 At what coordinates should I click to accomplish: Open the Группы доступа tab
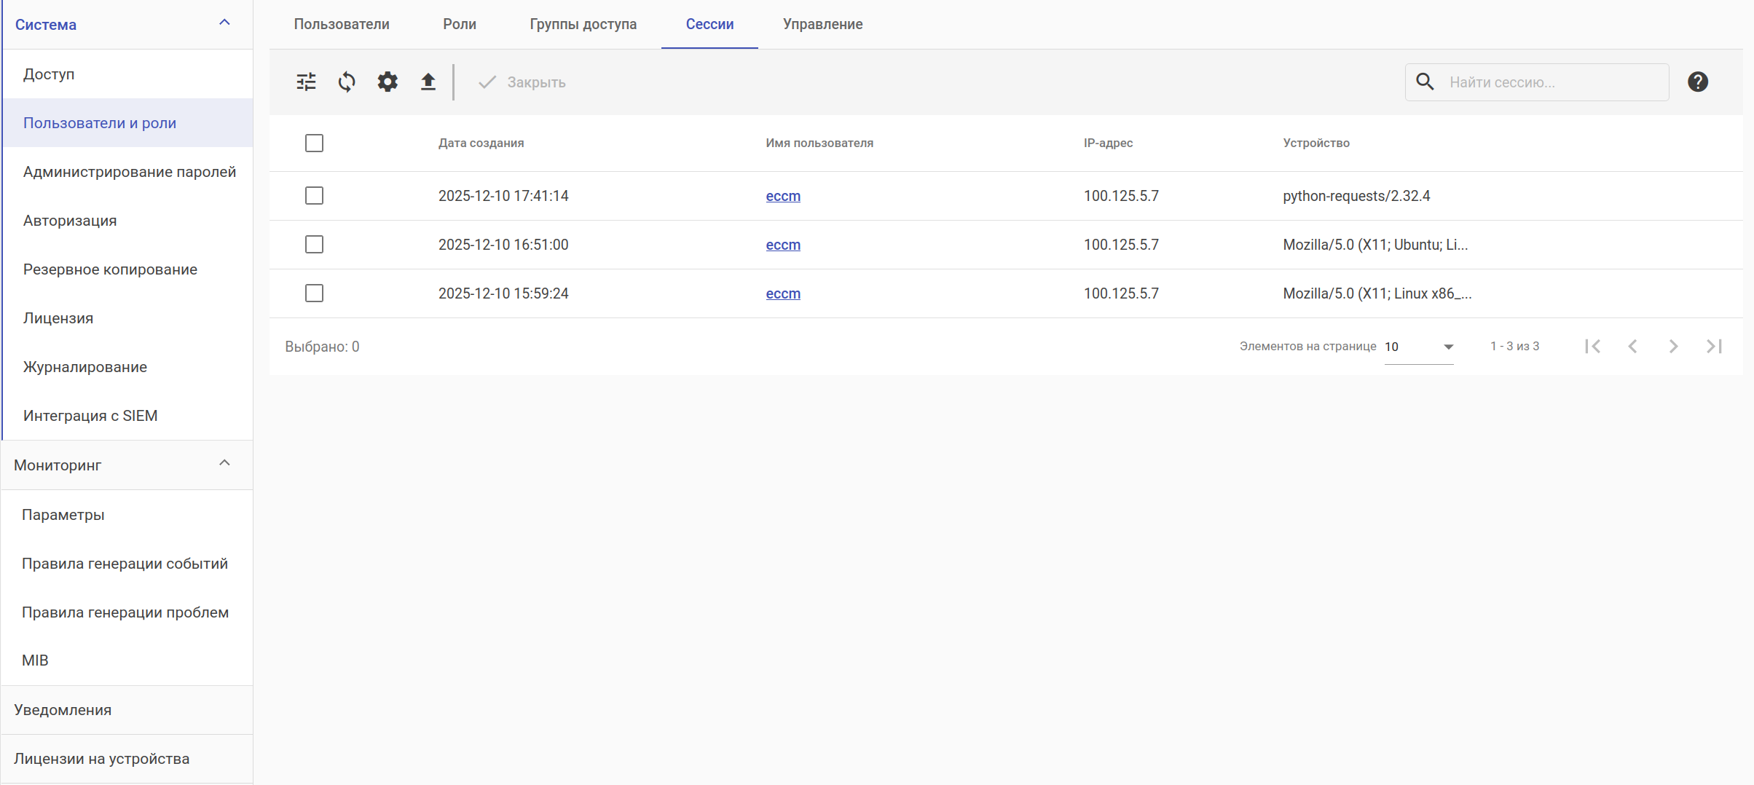point(583,24)
